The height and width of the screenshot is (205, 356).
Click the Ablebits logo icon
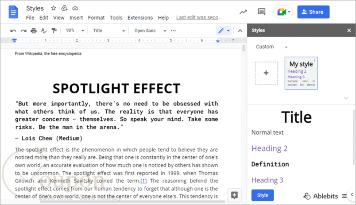307,196
